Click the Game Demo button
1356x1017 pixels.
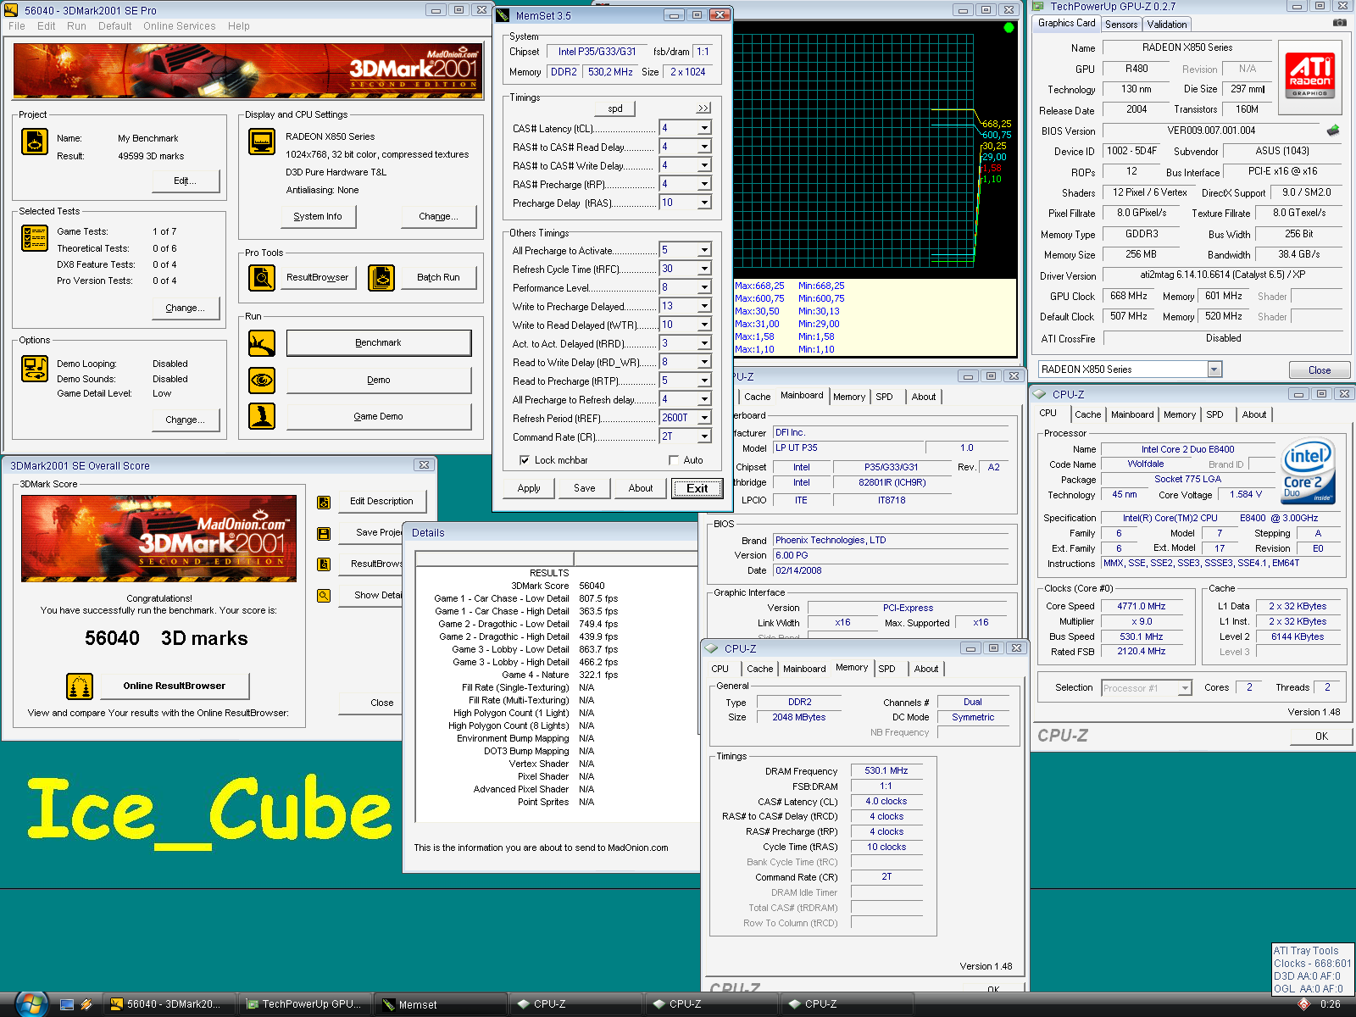[x=379, y=417]
